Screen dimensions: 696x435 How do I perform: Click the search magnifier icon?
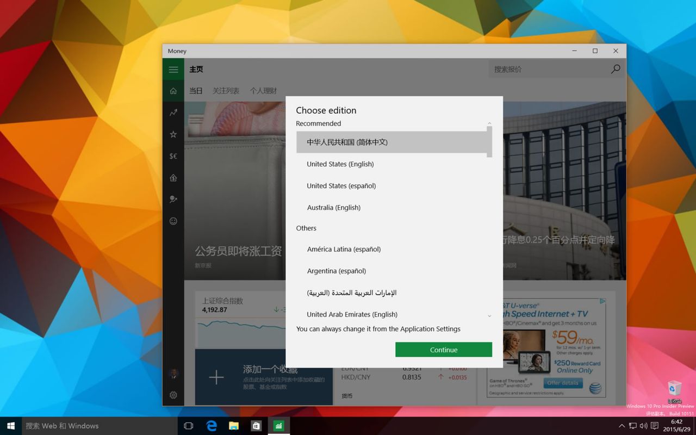click(x=616, y=69)
